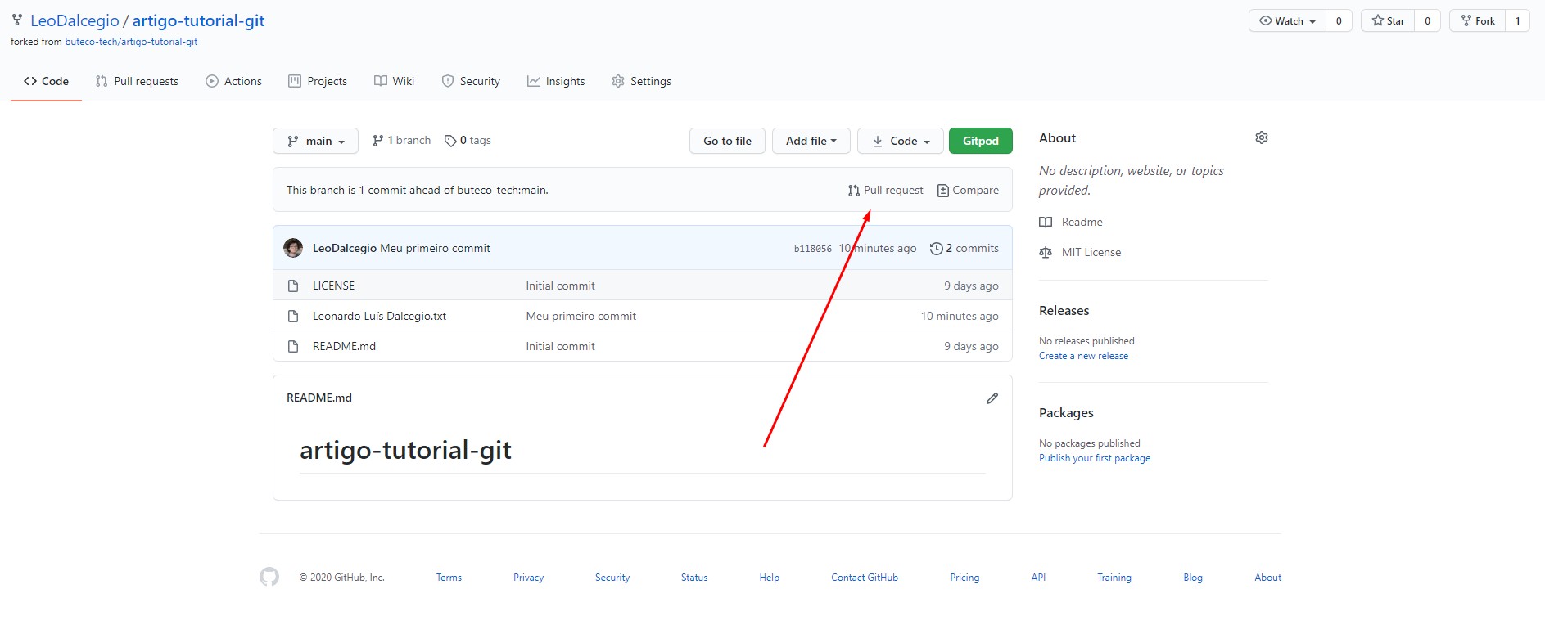1545x634 pixels.
Task: Expand the Code download dropdown
Action: pos(900,141)
